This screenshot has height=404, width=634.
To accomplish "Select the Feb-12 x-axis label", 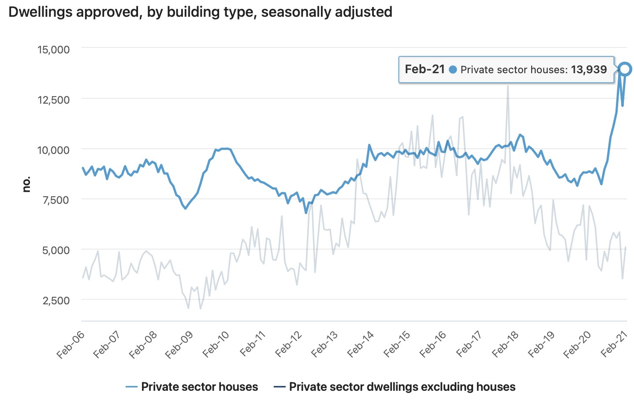I will click(x=289, y=344).
